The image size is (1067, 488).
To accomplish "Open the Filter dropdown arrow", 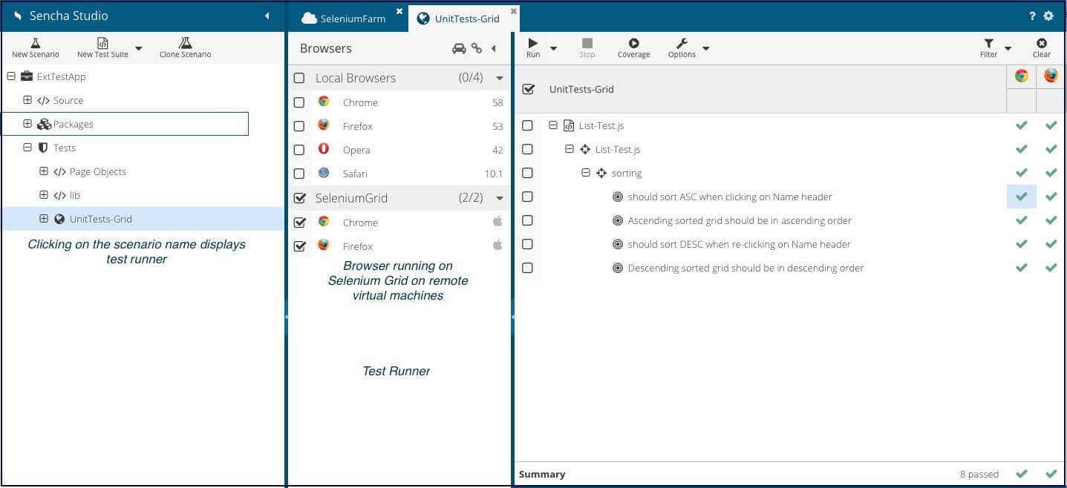I will [1008, 49].
